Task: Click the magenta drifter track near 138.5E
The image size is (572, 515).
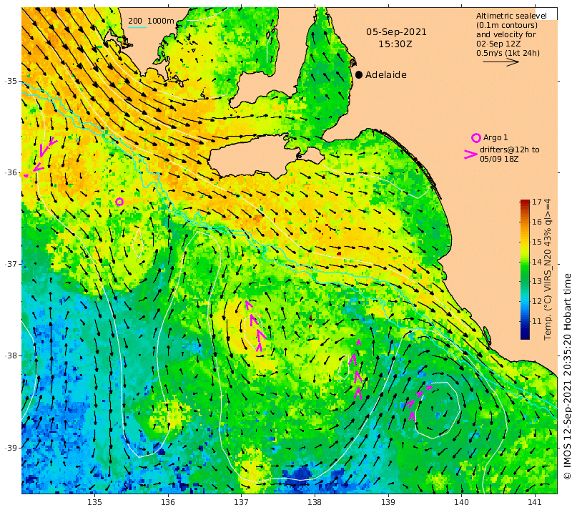Action: 357,369
